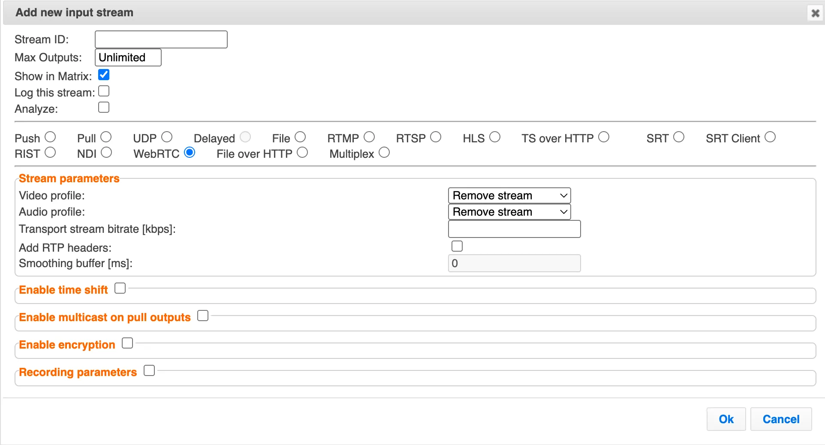
Task: Close the Add new input stream dialog
Action: [815, 13]
